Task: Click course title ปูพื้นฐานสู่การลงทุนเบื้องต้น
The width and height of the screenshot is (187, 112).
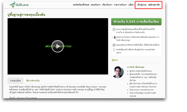Action: [x=26, y=15]
